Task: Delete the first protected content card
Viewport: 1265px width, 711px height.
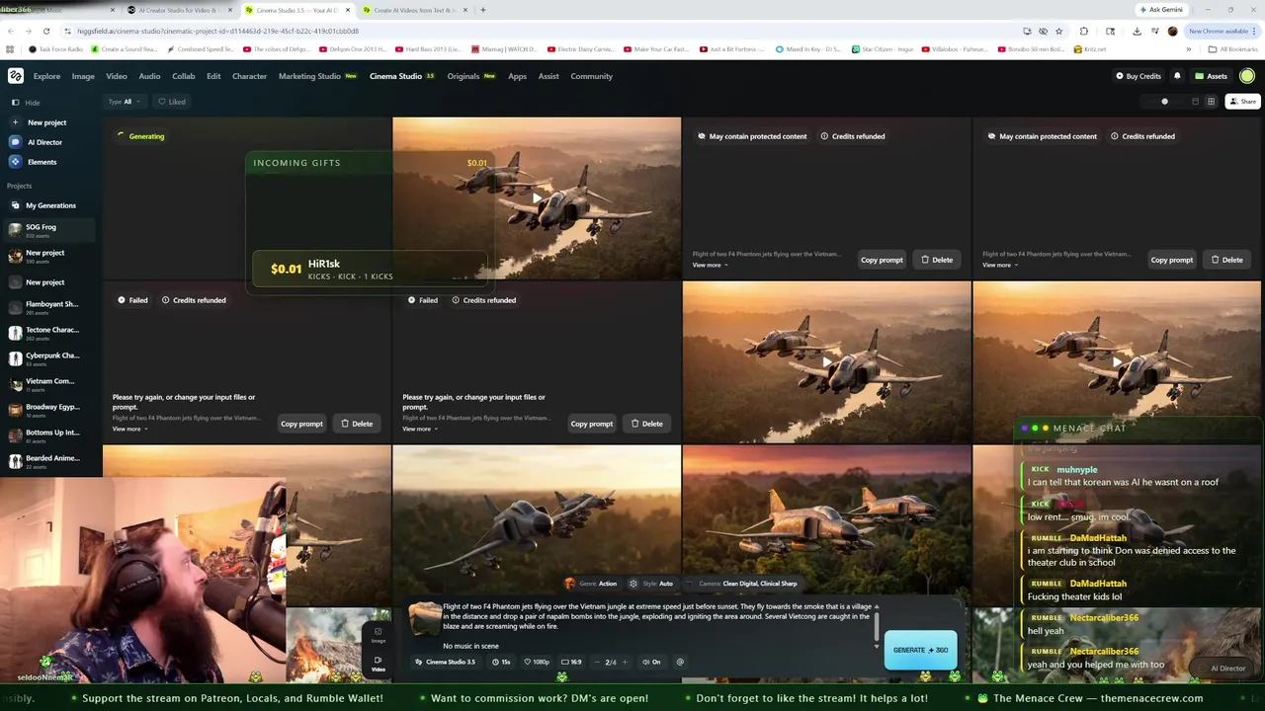Action: pos(937,260)
